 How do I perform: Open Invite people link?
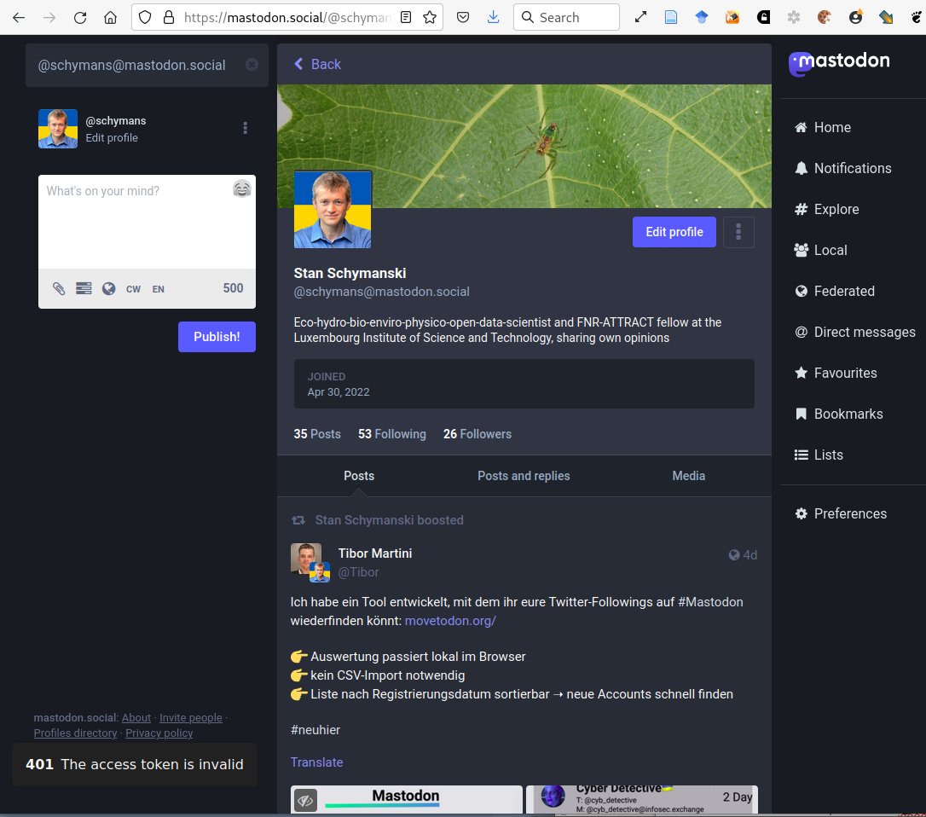pos(191,718)
